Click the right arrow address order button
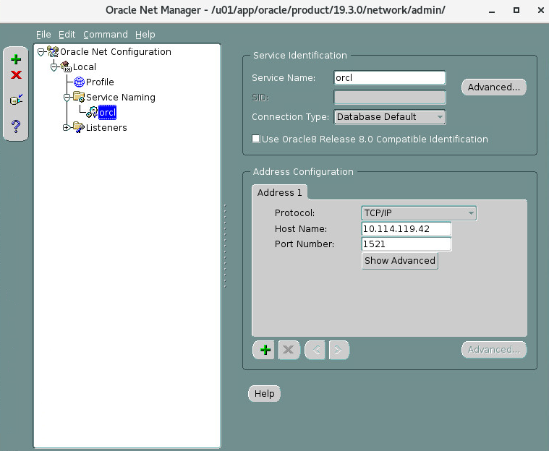 [x=339, y=350]
